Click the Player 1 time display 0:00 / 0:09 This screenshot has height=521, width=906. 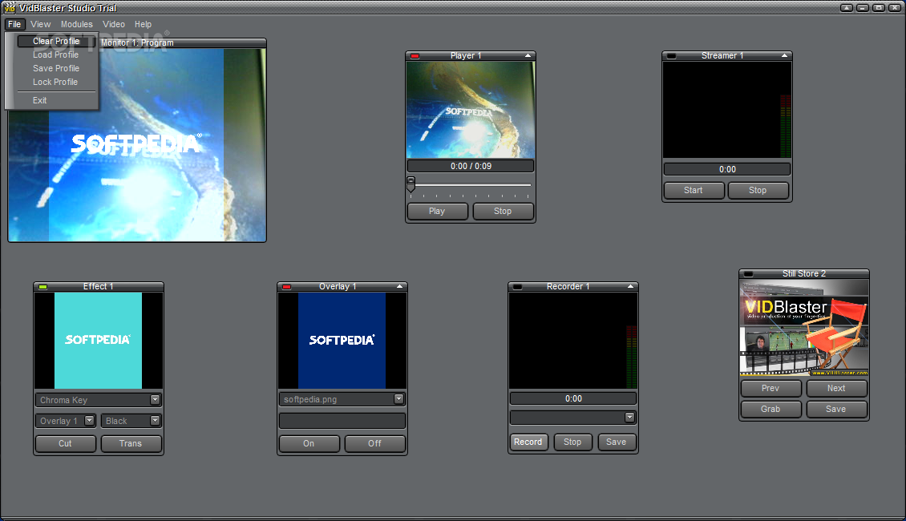(471, 167)
